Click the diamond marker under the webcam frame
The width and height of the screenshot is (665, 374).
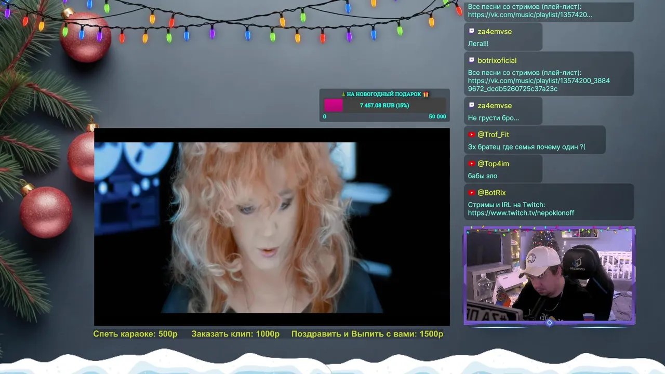pyautogui.click(x=549, y=323)
